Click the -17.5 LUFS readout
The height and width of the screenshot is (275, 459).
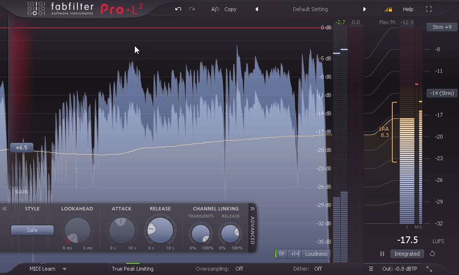pyautogui.click(x=407, y=240)
